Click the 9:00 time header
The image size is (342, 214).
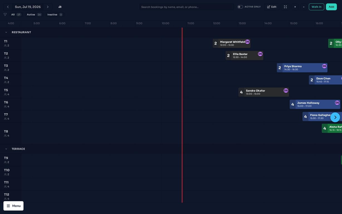tap(139, 23)
